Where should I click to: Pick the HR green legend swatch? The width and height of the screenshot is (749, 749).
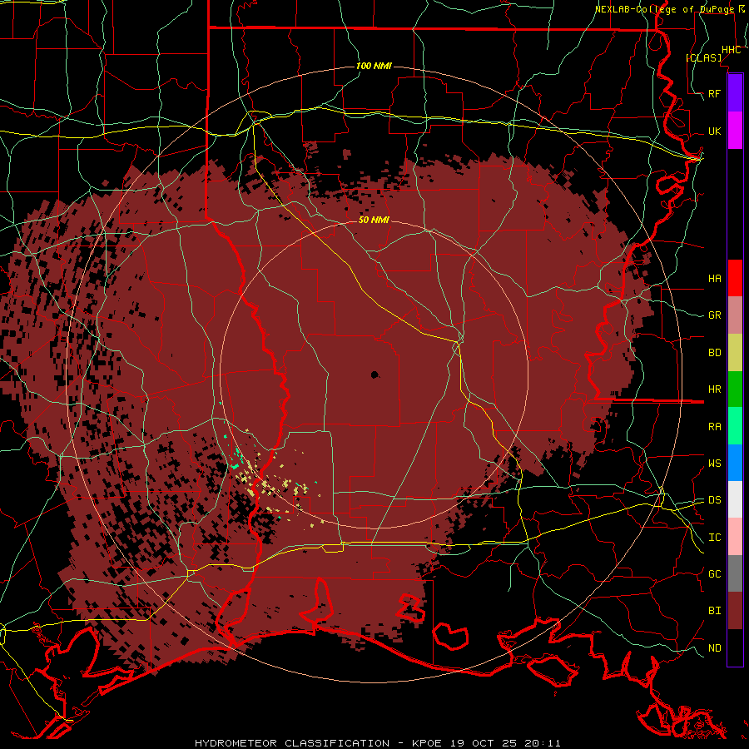click(735, 389)
